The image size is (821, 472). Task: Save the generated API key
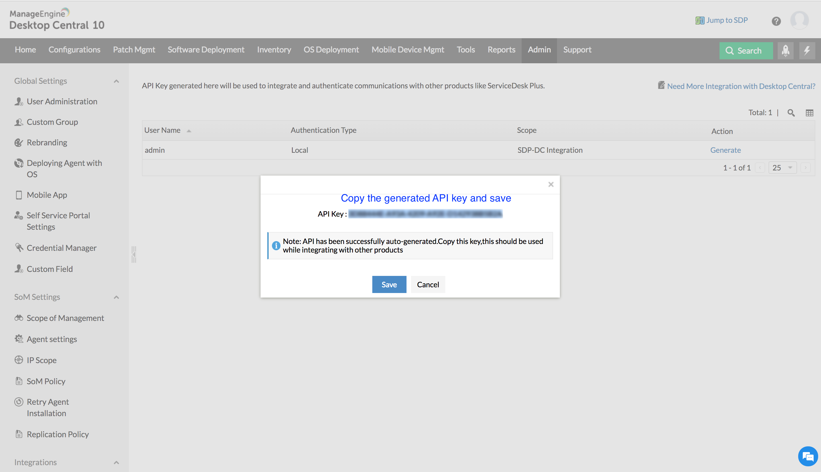[x=389, y=285]
